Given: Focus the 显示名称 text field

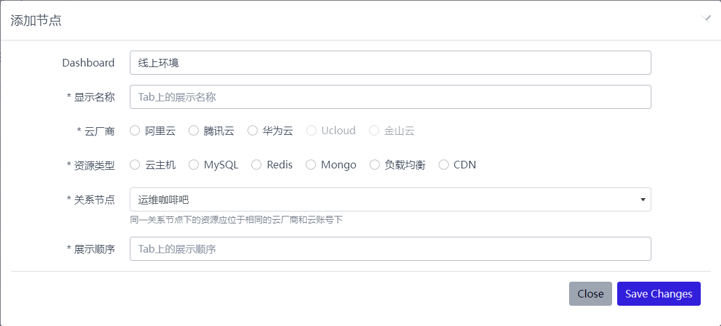Looking at the screenshot, I should click(390, 97).
